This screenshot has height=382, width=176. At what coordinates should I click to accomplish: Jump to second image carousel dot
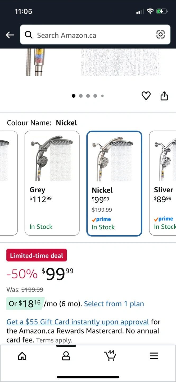[81, 96]
